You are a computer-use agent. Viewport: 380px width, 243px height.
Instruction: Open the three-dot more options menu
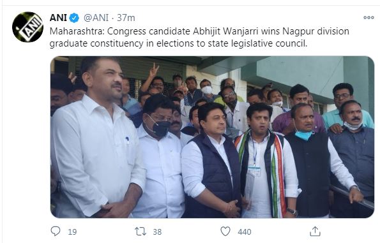coord(369,17)
